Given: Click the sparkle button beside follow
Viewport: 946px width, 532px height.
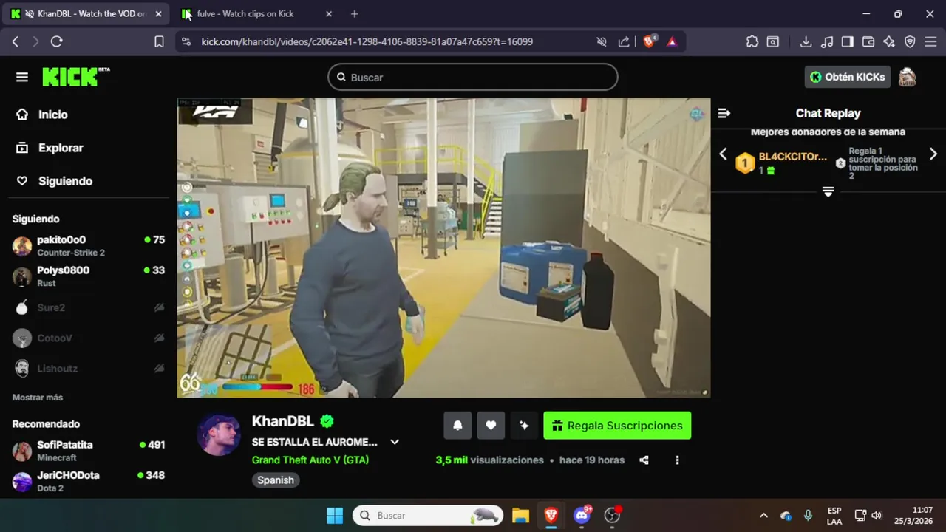Looking at the screenshot, I should [524, 426].
